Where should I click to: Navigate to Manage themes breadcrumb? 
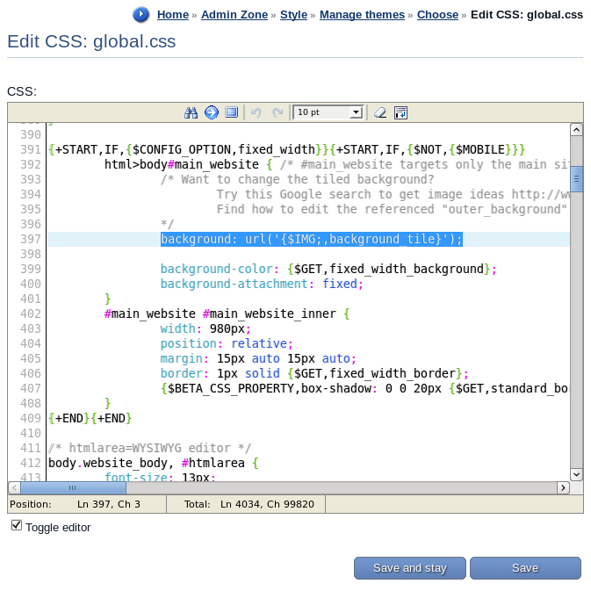[x=362, y=14]
